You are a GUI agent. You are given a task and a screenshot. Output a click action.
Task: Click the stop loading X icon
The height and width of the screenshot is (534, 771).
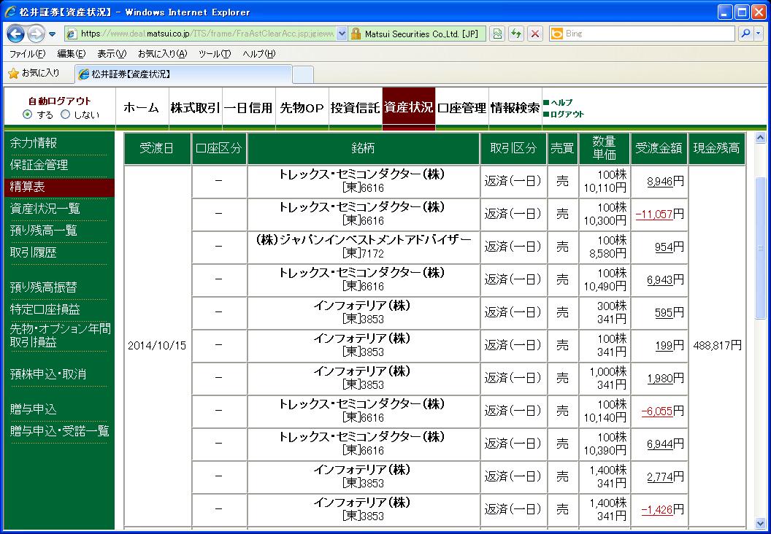pyautogui.click(x=535, y=34)
